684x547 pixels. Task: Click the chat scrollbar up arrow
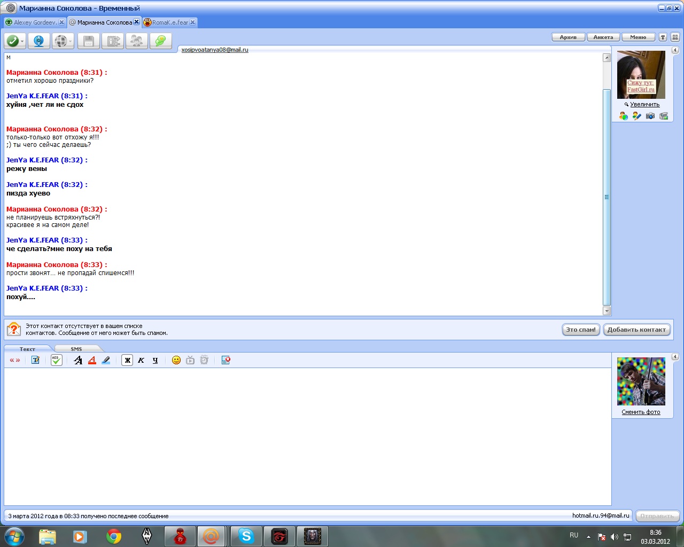(x=607, y=58)
